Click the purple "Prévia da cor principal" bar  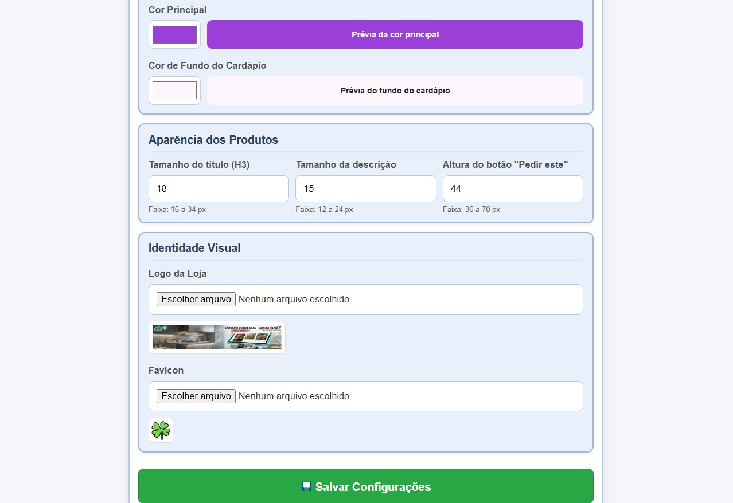[x=395, y=34]
